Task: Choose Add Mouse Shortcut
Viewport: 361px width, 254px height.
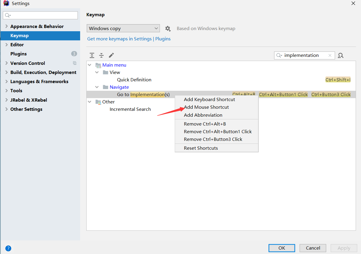Action: click(x=206, y=107)
